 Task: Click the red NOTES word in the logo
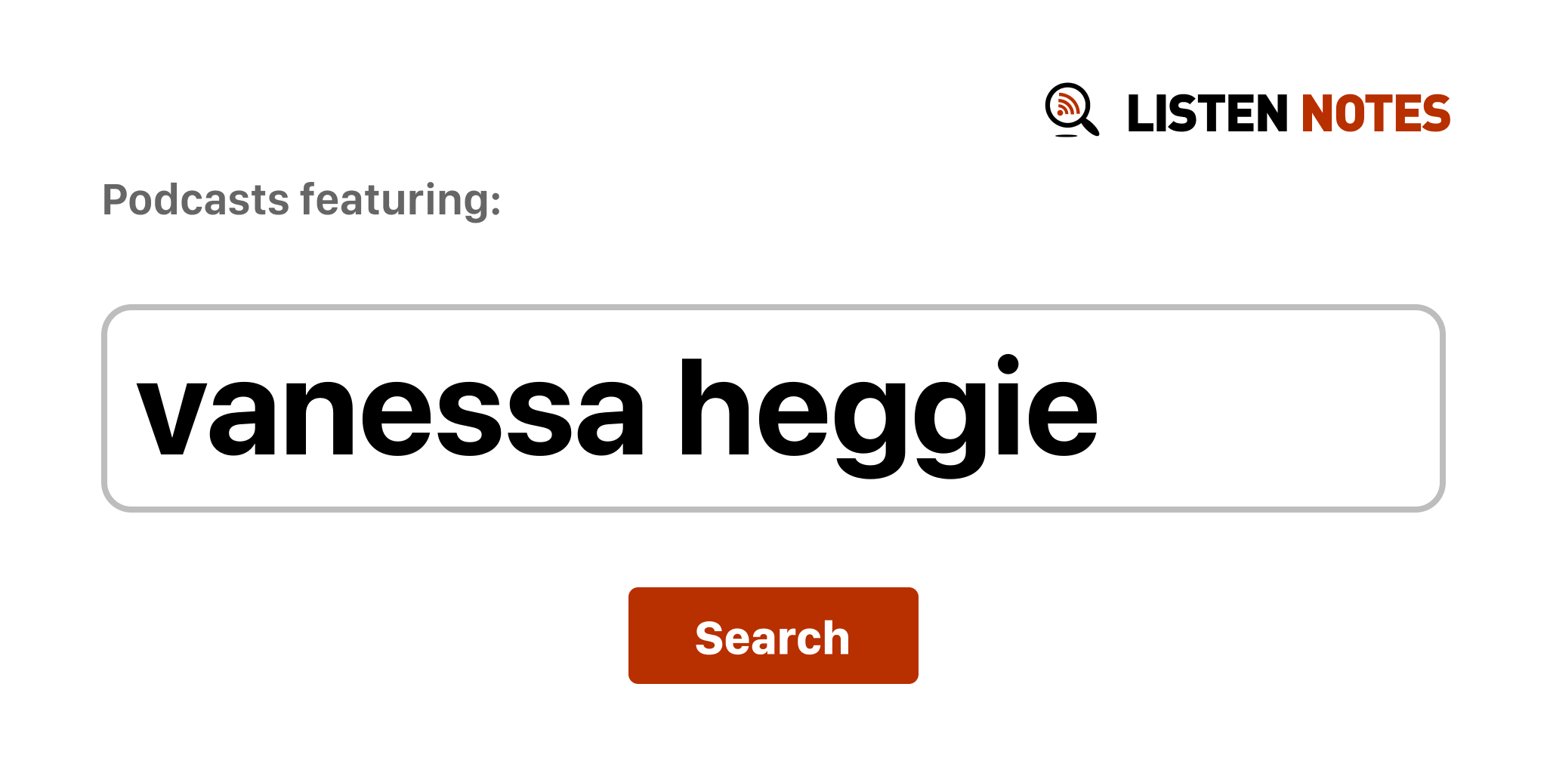(1376, 113)
